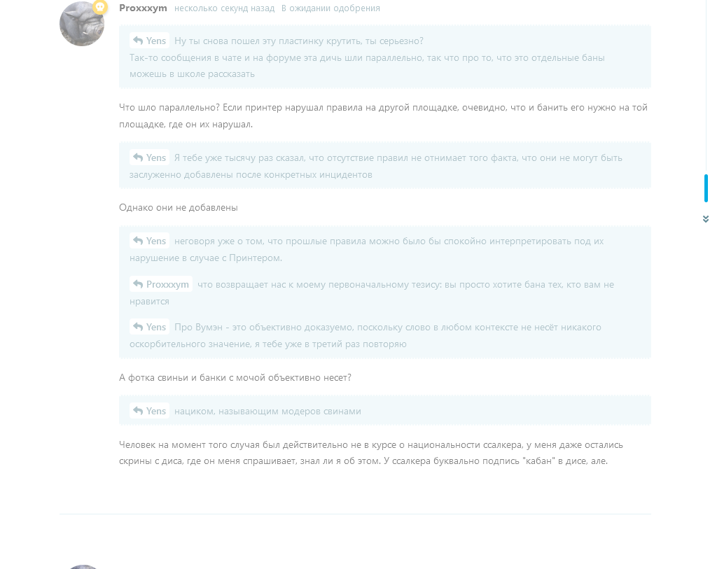
Task: Open the quoted Proxxxym name inside the nested quote
Action: click(x=167, y=284)
